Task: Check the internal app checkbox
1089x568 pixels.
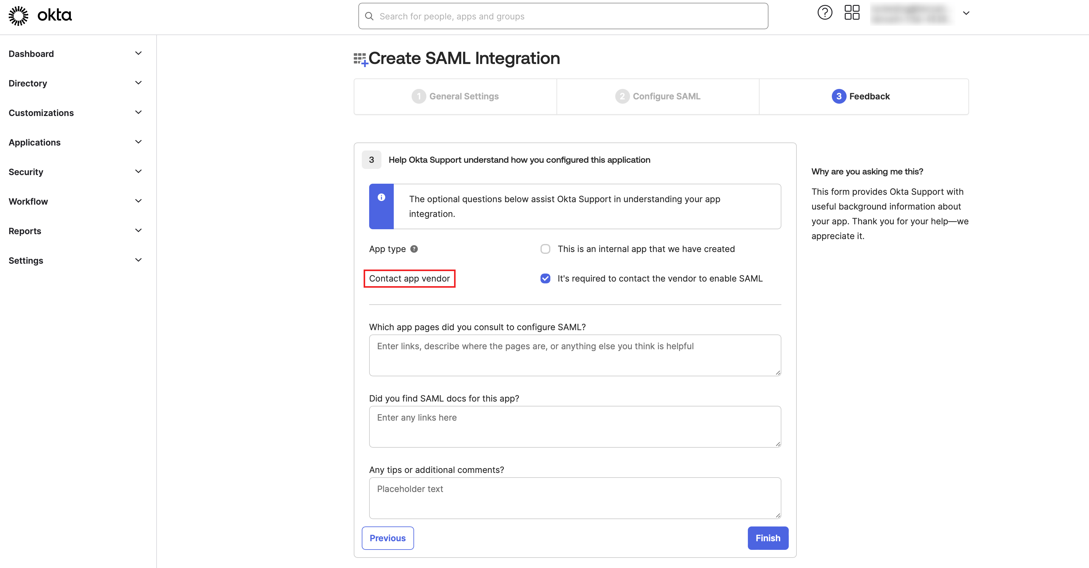Action: click(x=545, y=249)
